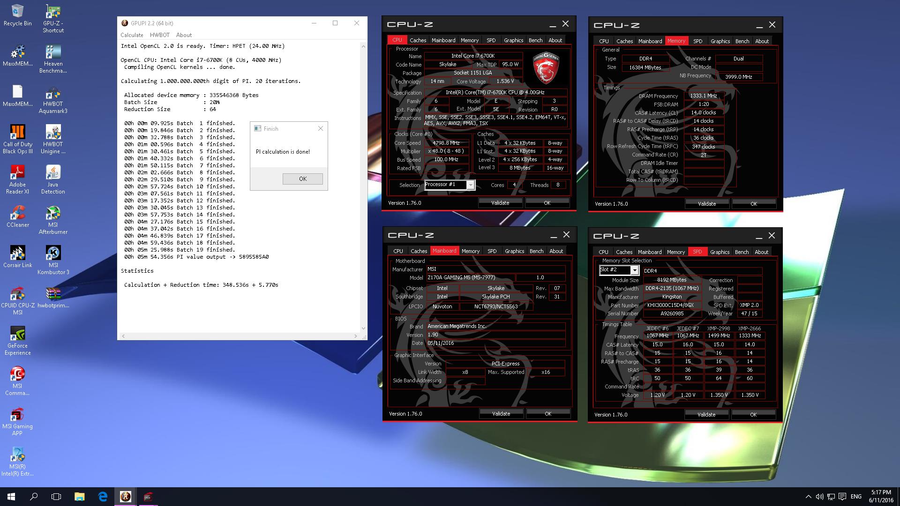Click OK in CPU-Z CPU window
This screenshot has width=900, height=506.
pyautogui.click(x=547, y=203)
